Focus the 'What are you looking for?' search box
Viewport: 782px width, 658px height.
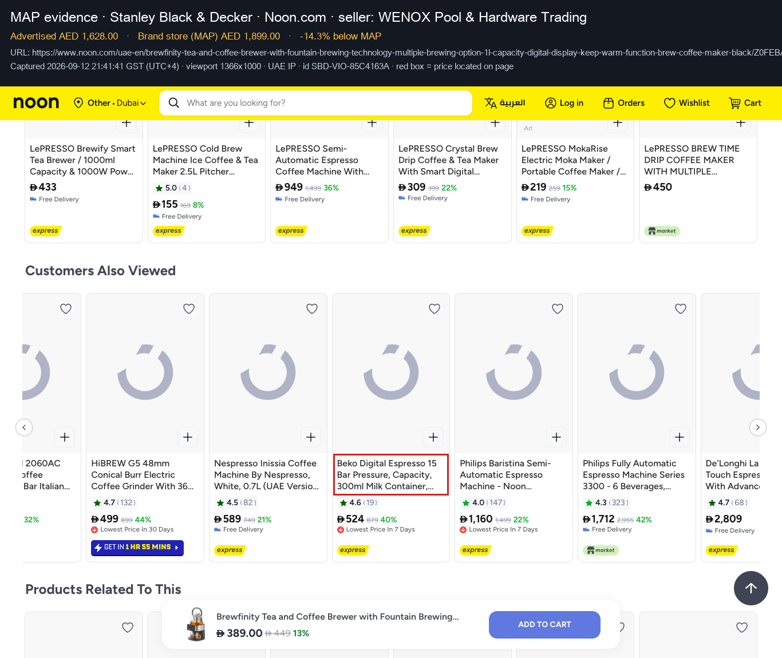click(x=315, y=103)
